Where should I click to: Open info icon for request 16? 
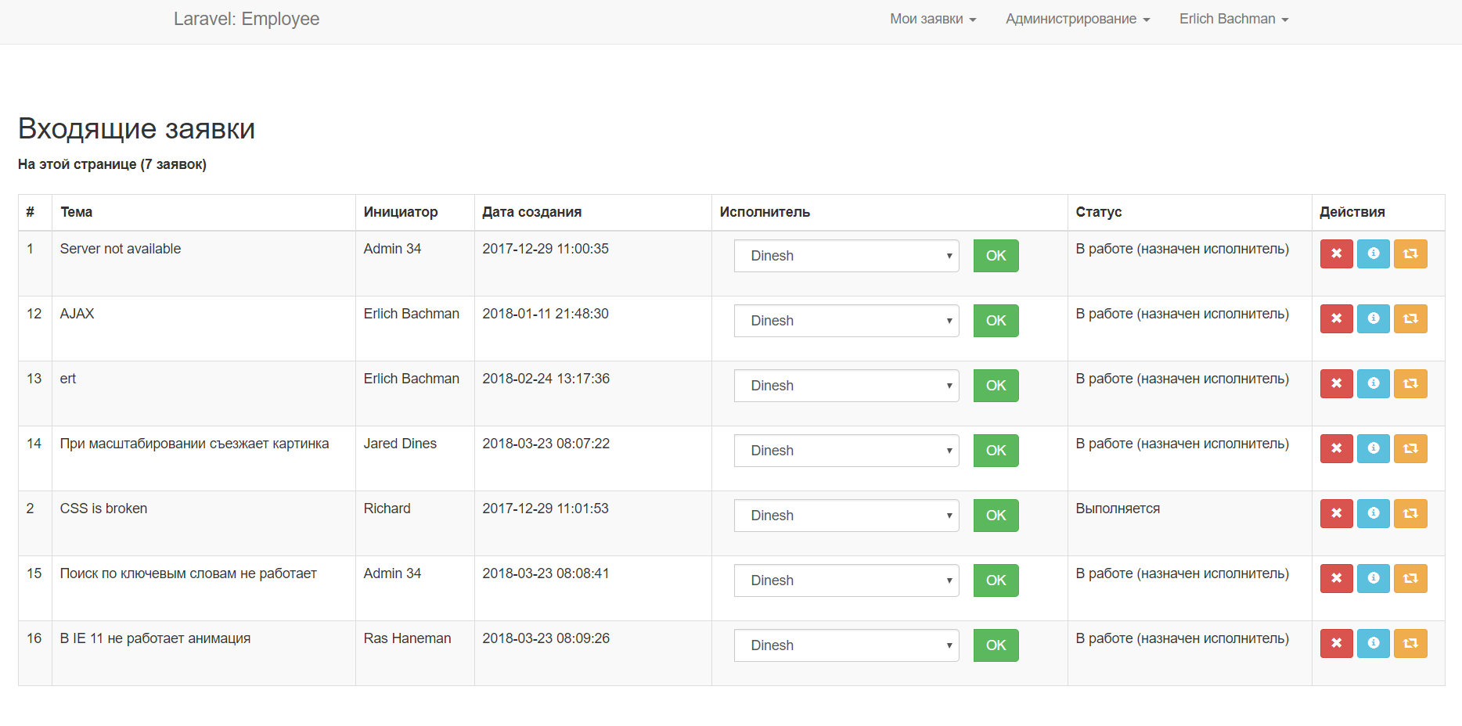click(1373, 644)
